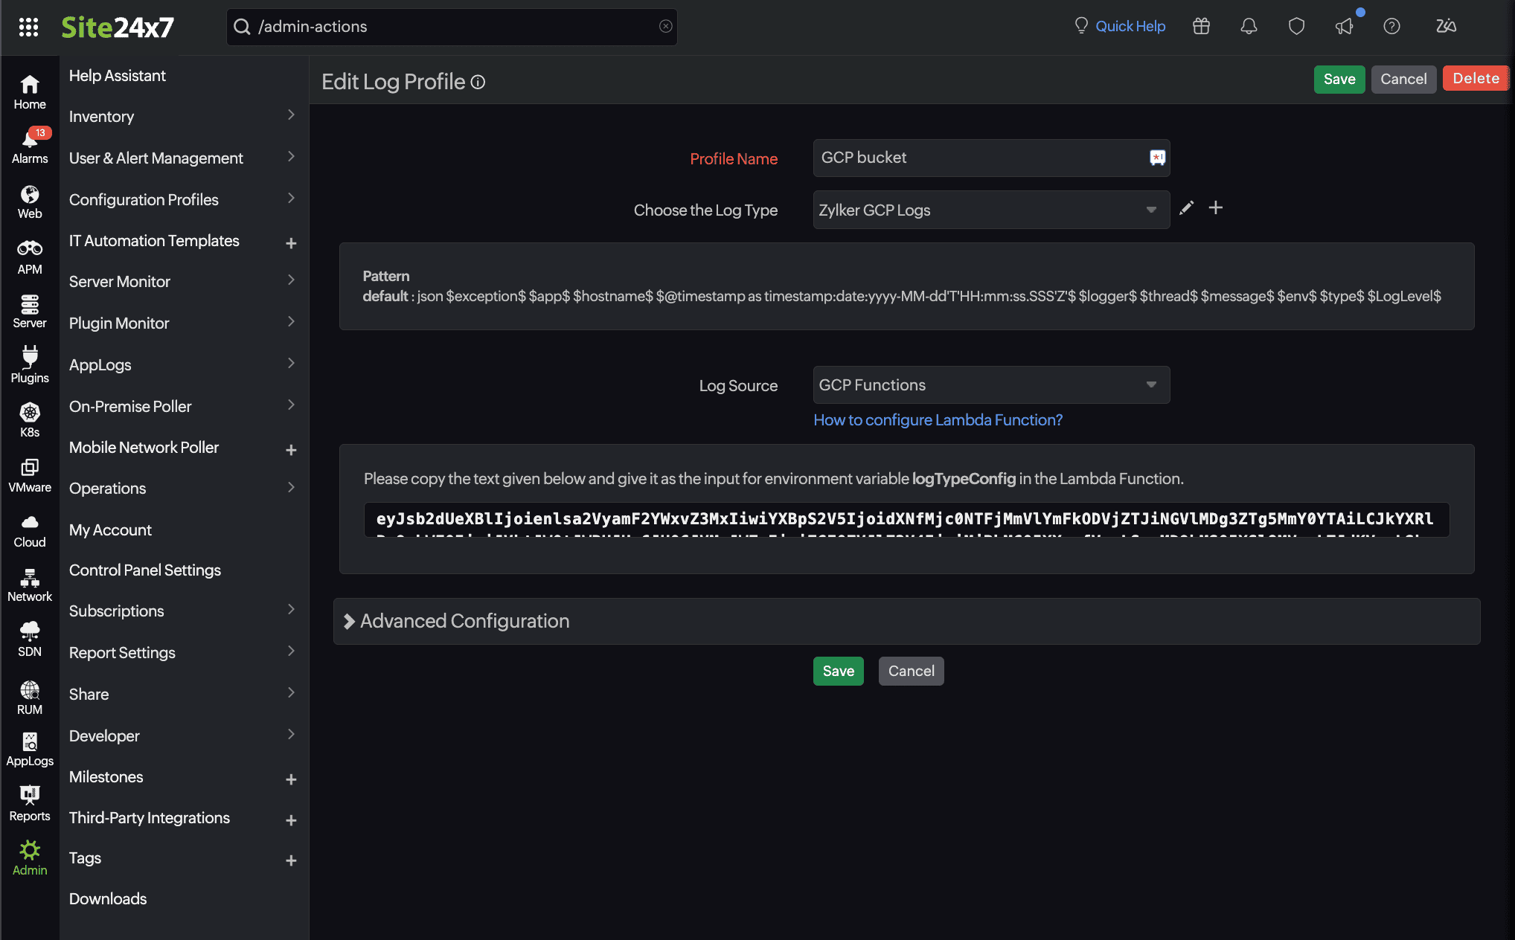This screenshot has width=1515, height=940.
Task: Open How to configure Lambda Function link
Action: coord(938,420)
